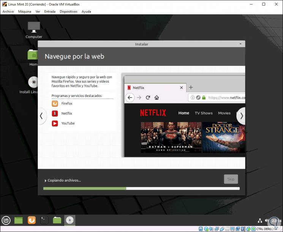Open the Ver menu

pyautogui.click(x=38, y=11)
